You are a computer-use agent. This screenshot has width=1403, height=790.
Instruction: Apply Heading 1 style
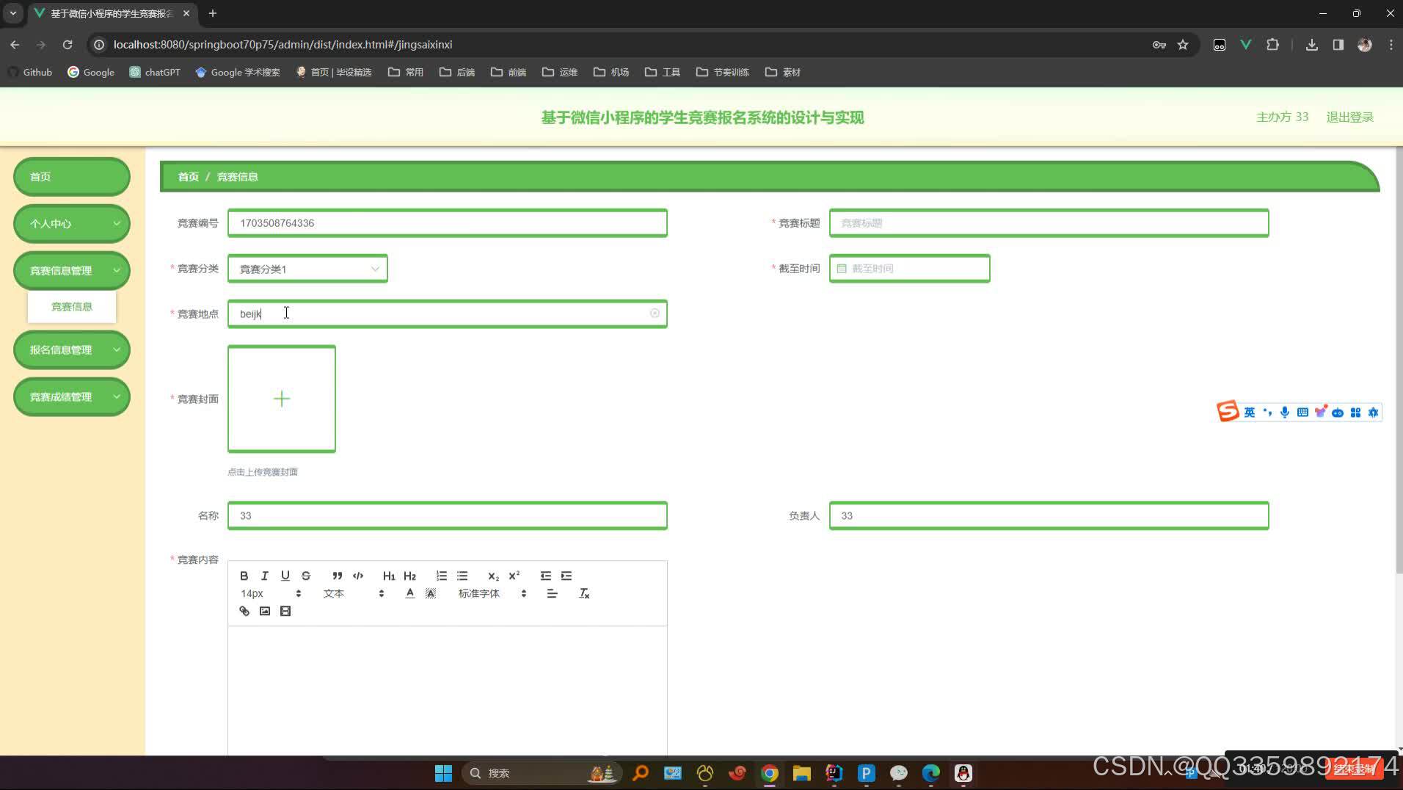pos(389,576)
